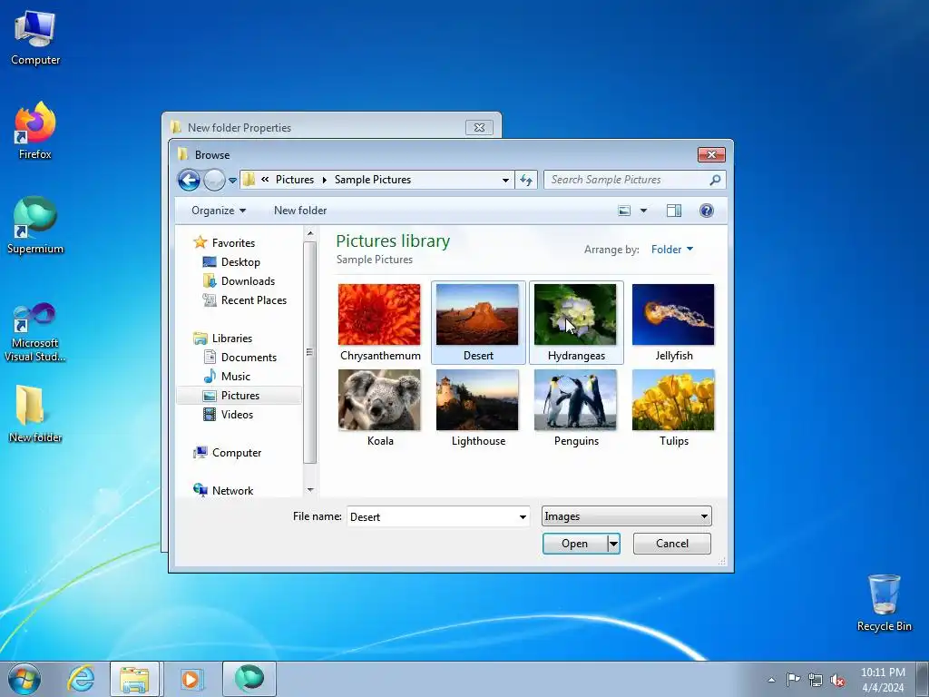Close the New folder Properties window
Image resolution: width=929 pixels, height=697 pixels.
coord(479,127)
